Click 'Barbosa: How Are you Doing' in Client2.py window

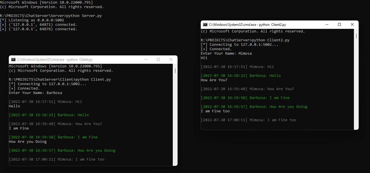(x=254, y=107)
